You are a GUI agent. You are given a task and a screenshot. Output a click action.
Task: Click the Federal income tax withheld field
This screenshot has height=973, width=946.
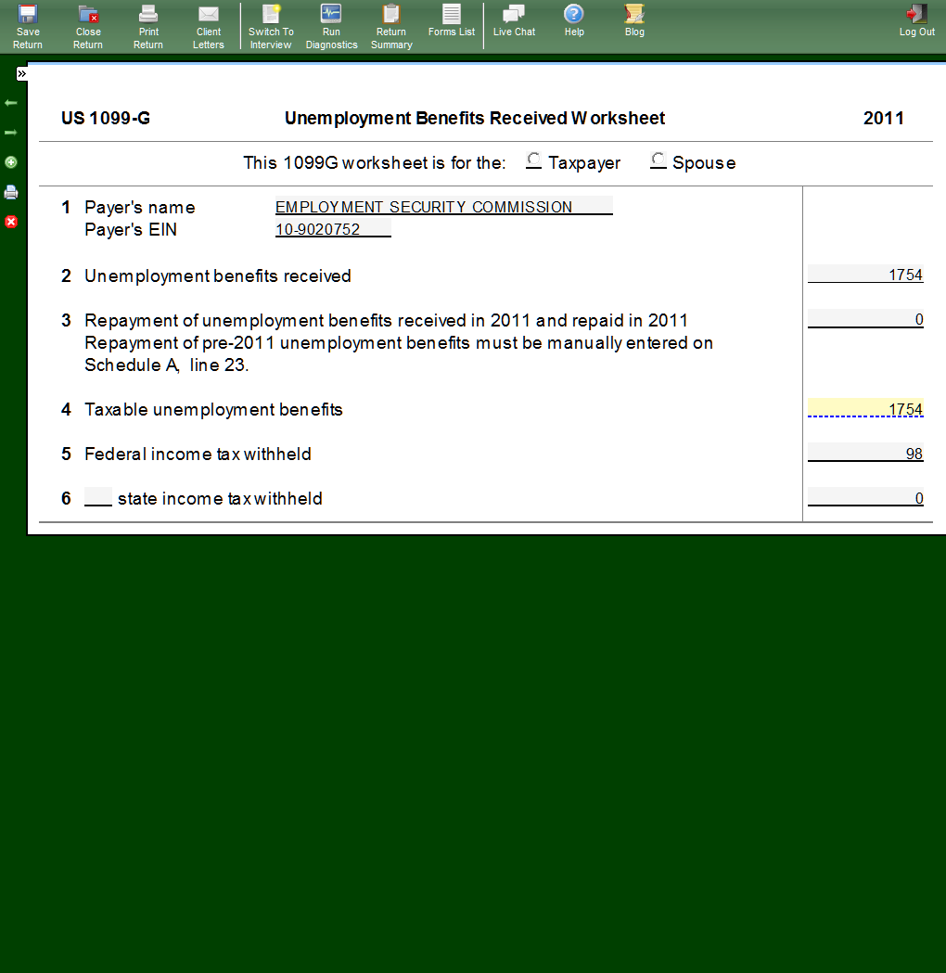pos(865,453)
